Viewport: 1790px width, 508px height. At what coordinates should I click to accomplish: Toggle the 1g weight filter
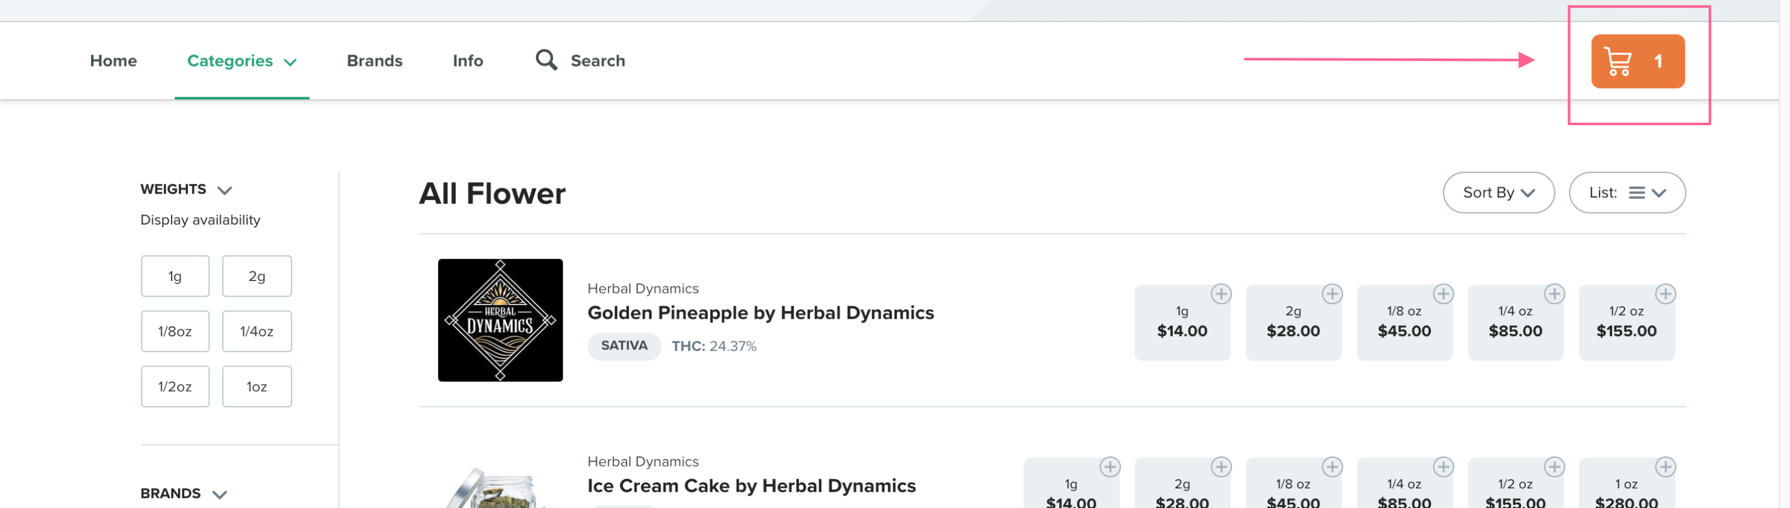coord(175,277)
